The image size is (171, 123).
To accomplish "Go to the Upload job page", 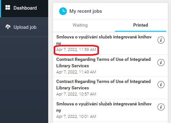I will pos(24,27).
